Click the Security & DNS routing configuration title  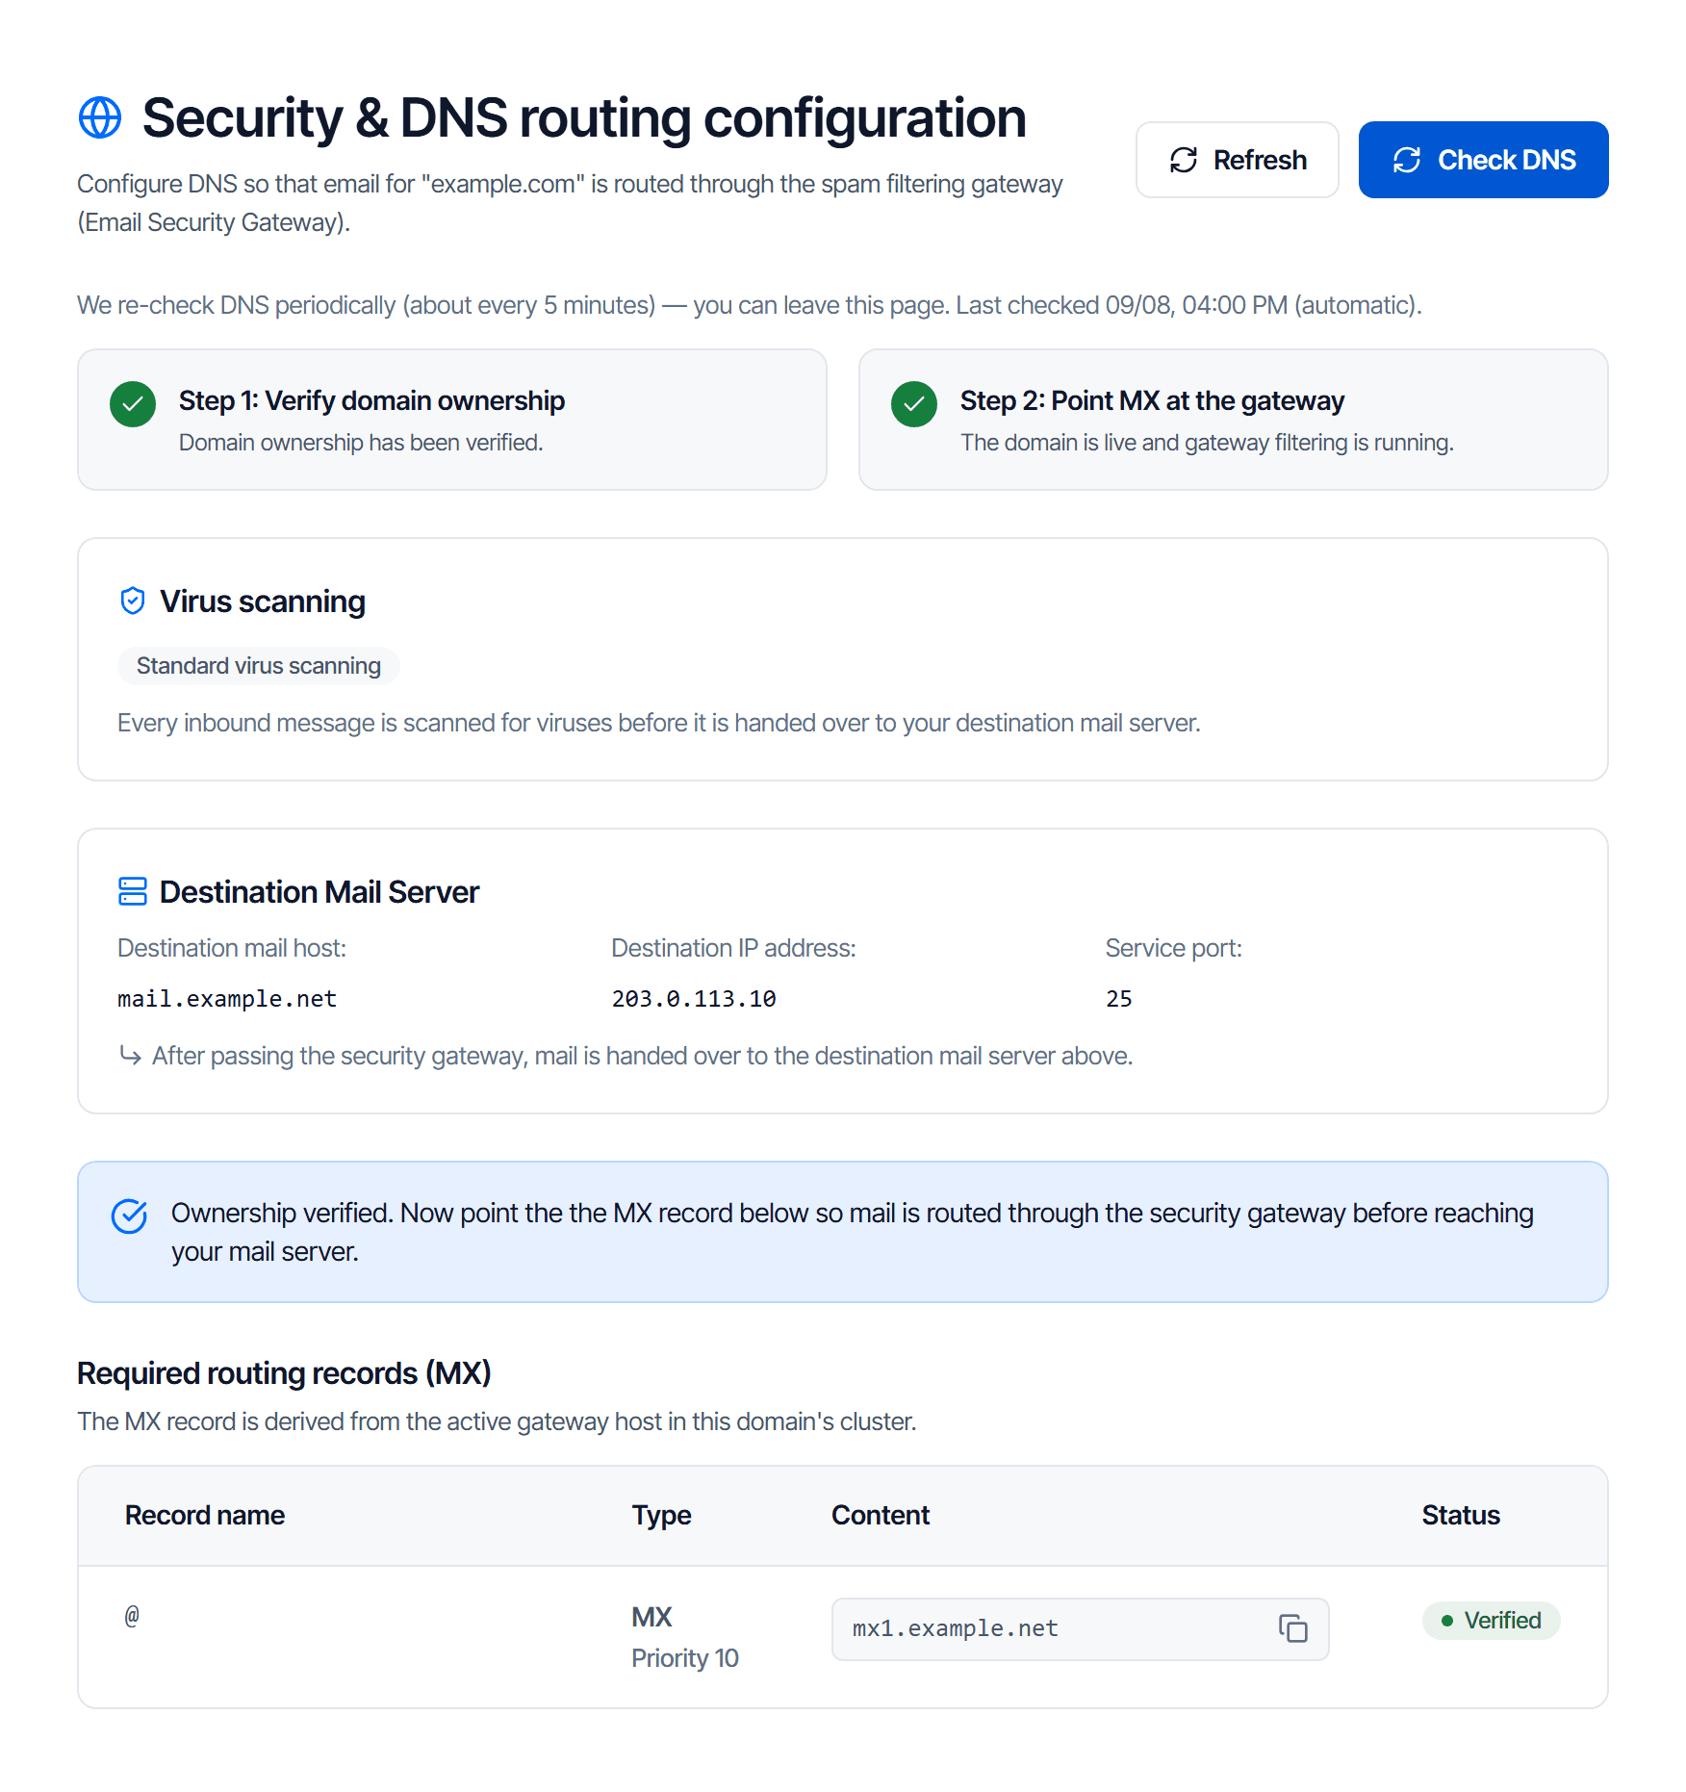pyautogui.click(x=584, y=118)
